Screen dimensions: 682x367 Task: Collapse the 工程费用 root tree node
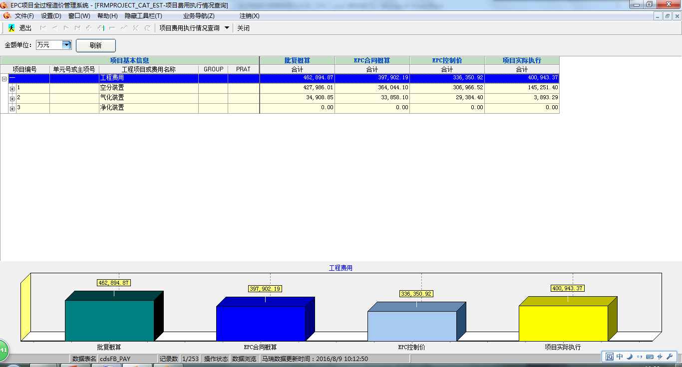coord(4,79)
